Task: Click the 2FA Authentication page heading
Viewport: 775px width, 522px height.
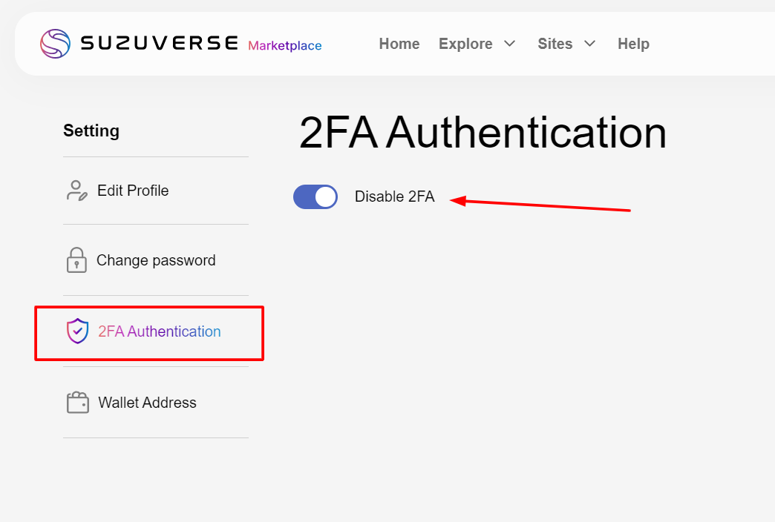Action: (483, 133)
